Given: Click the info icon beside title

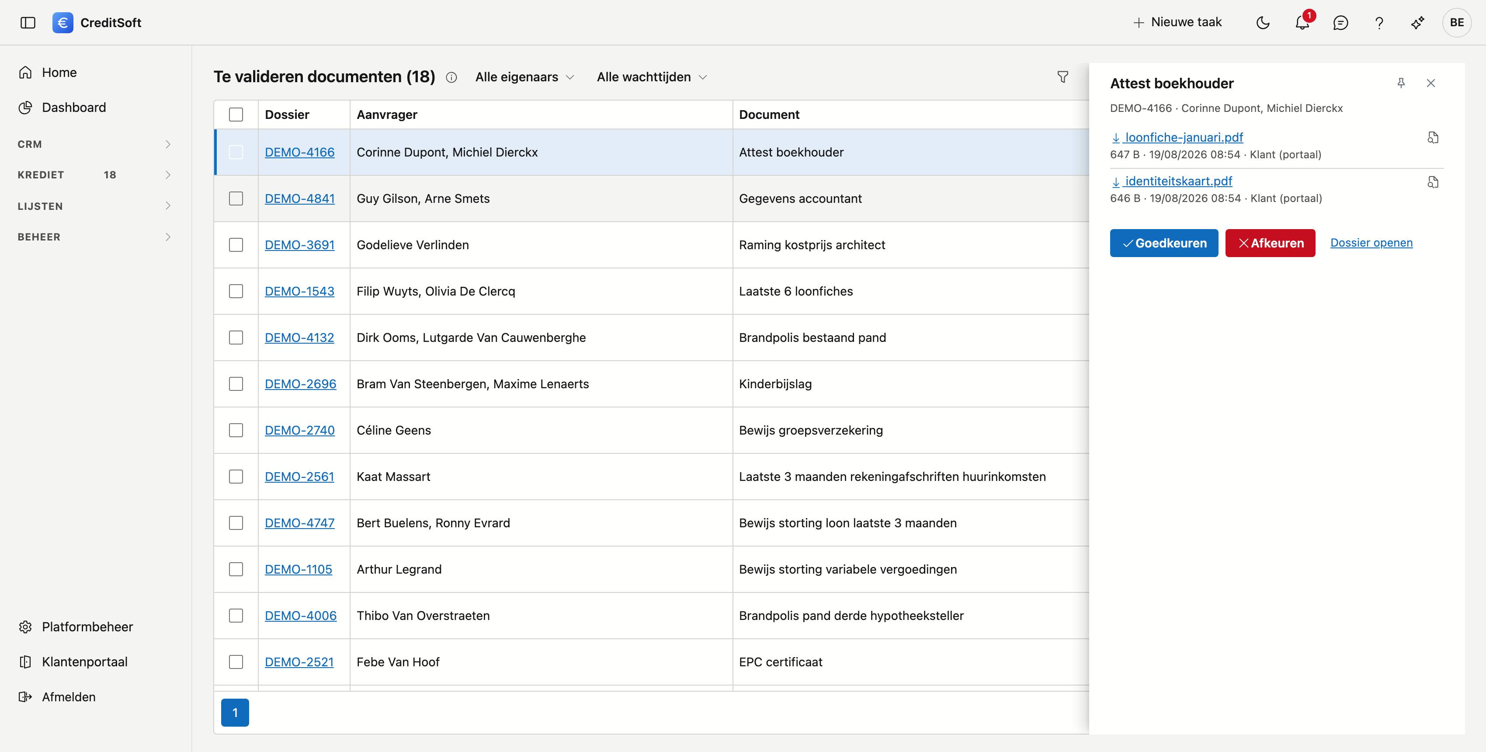Looking at the screenshot, I should pyautogui.click(x=451, y=77).
